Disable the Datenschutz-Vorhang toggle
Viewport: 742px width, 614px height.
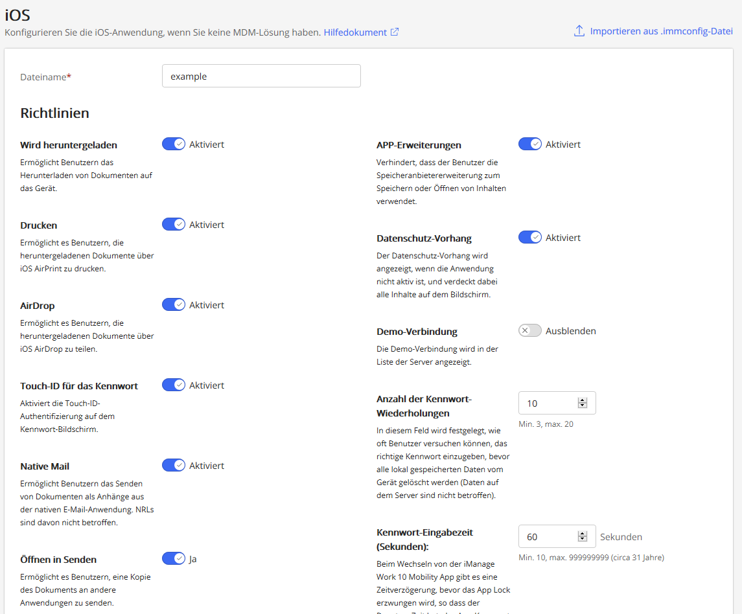click(530, 238)
